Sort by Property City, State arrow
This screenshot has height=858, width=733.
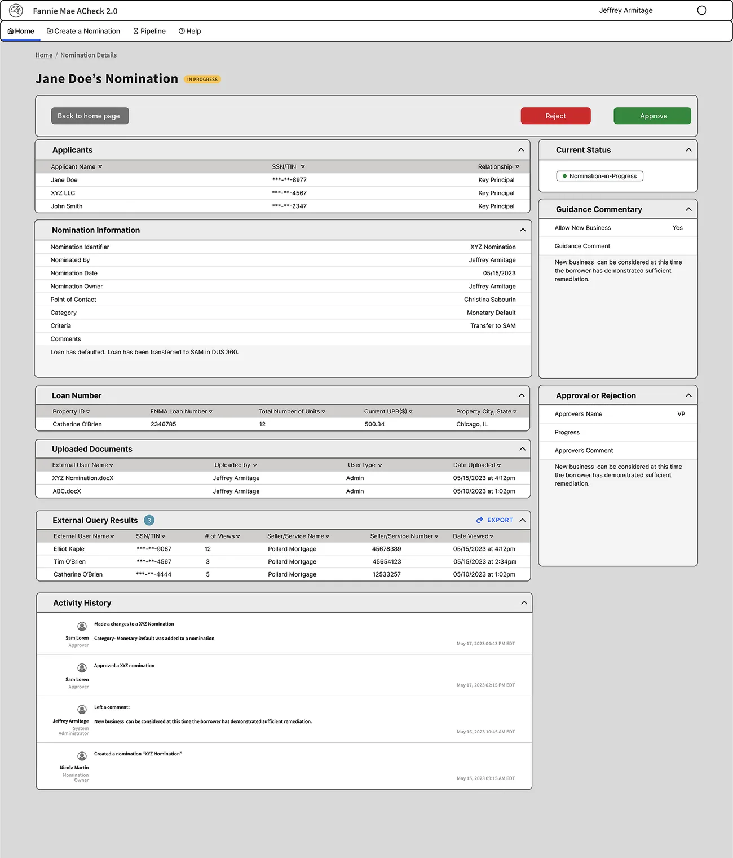coord(515,412)
